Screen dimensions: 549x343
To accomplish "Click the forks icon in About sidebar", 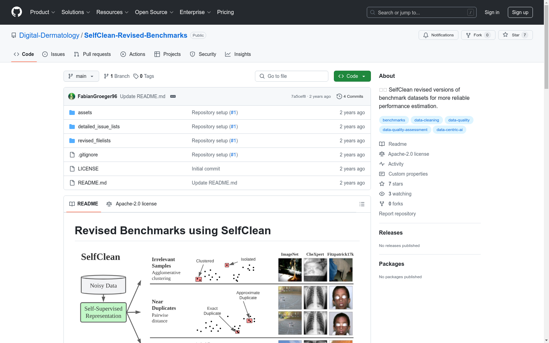I will pyautogui.click(x=382, y=204).
